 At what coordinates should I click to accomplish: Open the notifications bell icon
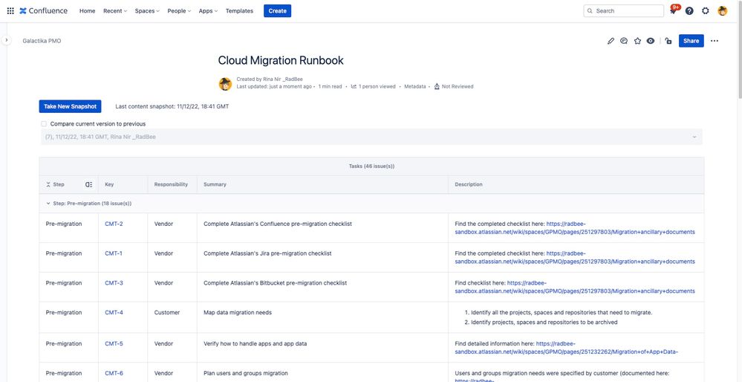pyautogui.click(x=673, y=10)
